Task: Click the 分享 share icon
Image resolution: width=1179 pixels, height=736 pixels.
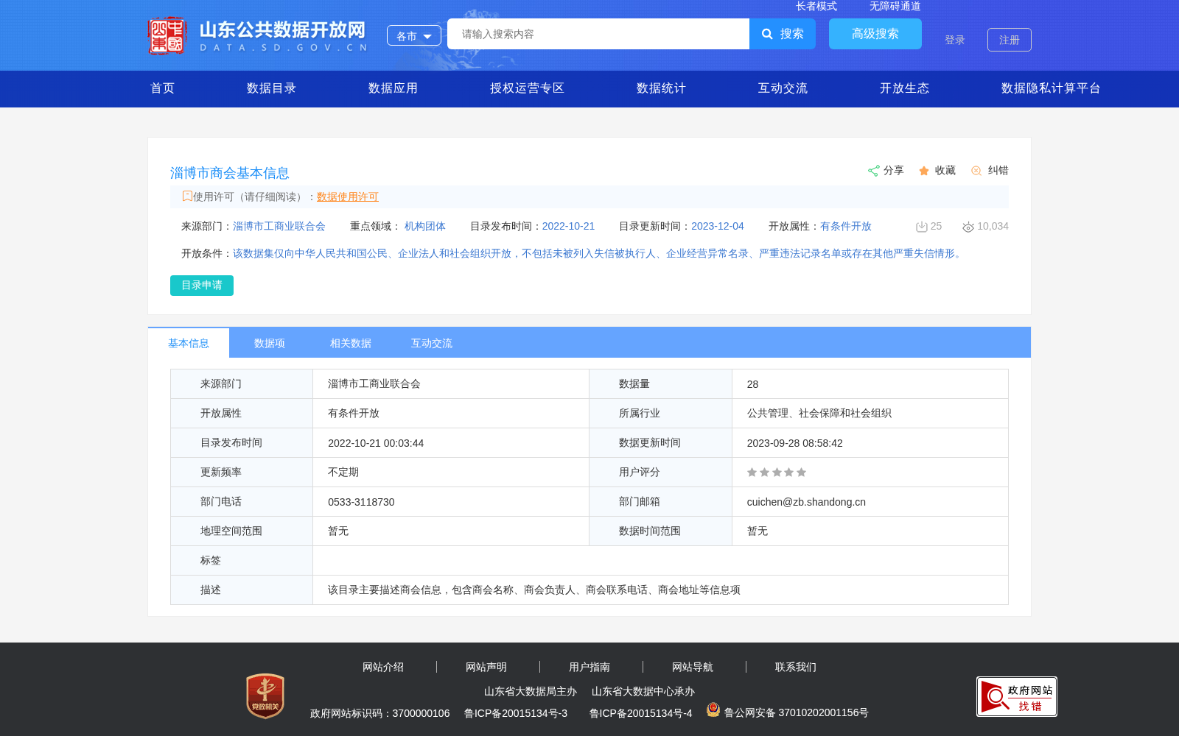Action: click(874, 171)
